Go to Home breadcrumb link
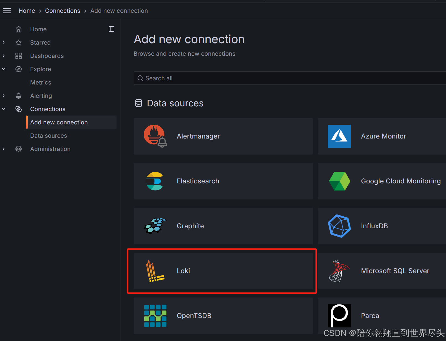The height and width of the screenshot is (341, 446). point(27,11)
